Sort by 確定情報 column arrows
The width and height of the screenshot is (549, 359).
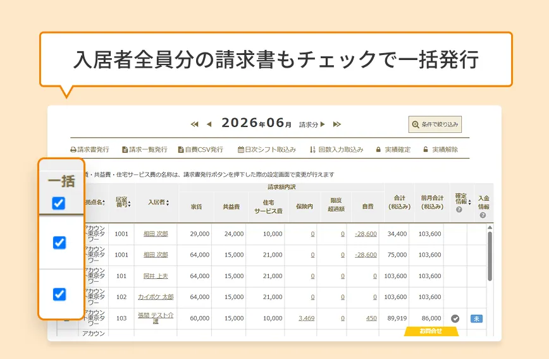[x=469, y=202]
